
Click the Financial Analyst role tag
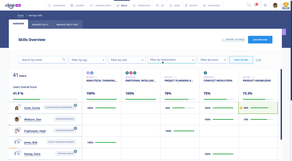[x=66, y=153]
